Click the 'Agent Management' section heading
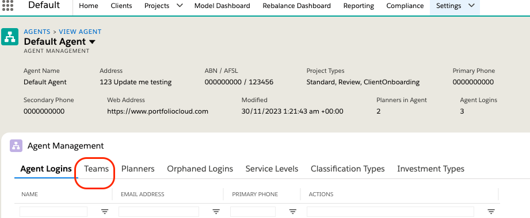530x218 pixels. pos(66,146)
